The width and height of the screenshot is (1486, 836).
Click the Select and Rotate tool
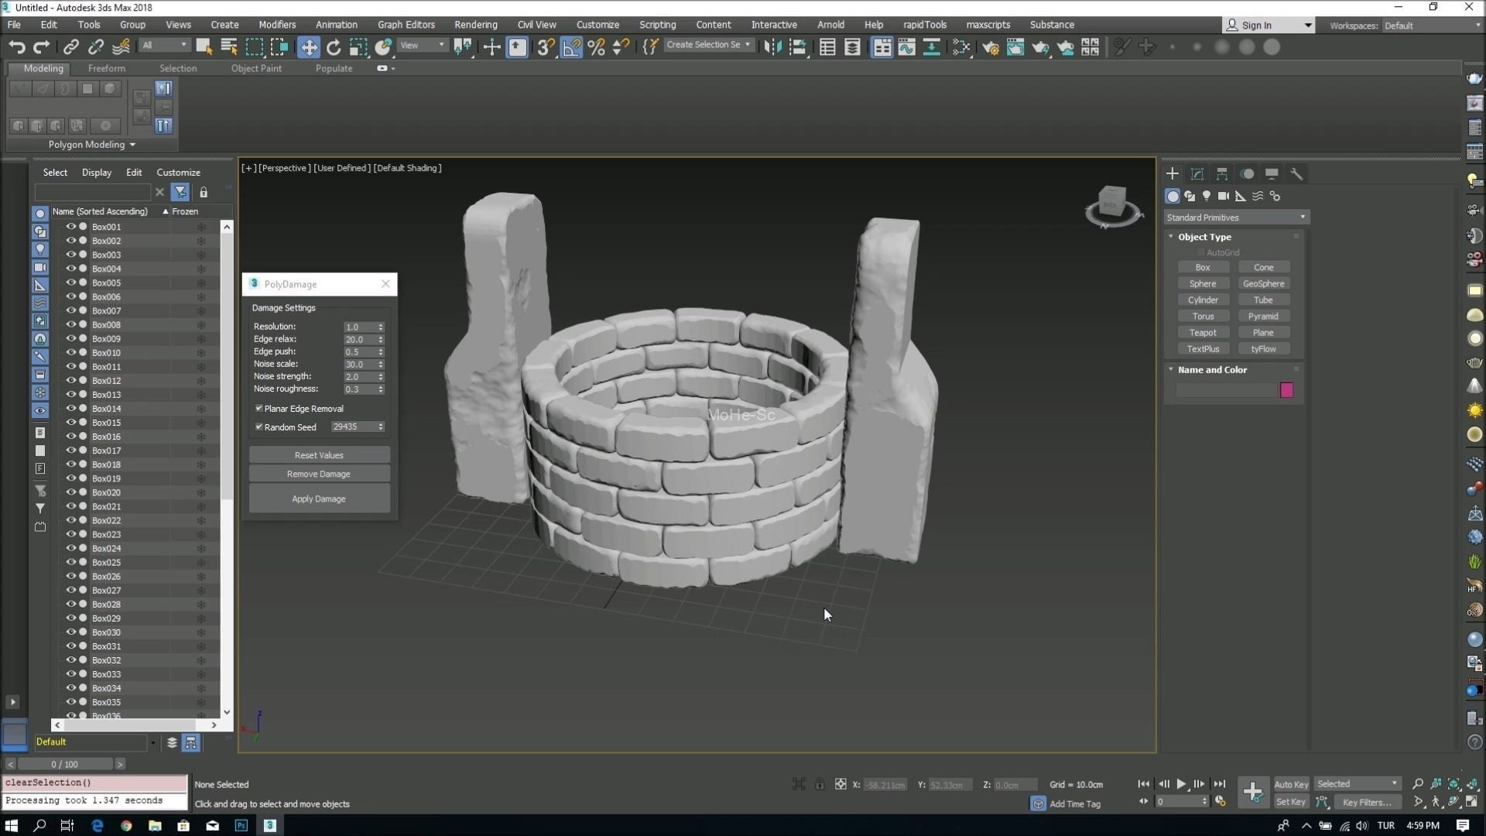(x=334, y=47)
